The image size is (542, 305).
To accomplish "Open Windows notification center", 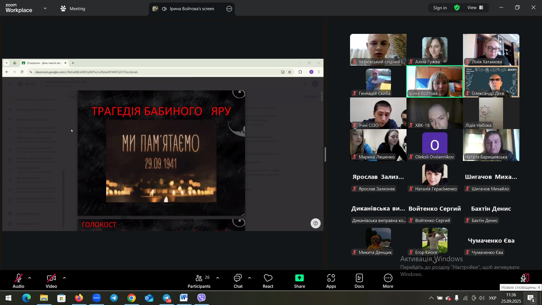I will point(531,298).
